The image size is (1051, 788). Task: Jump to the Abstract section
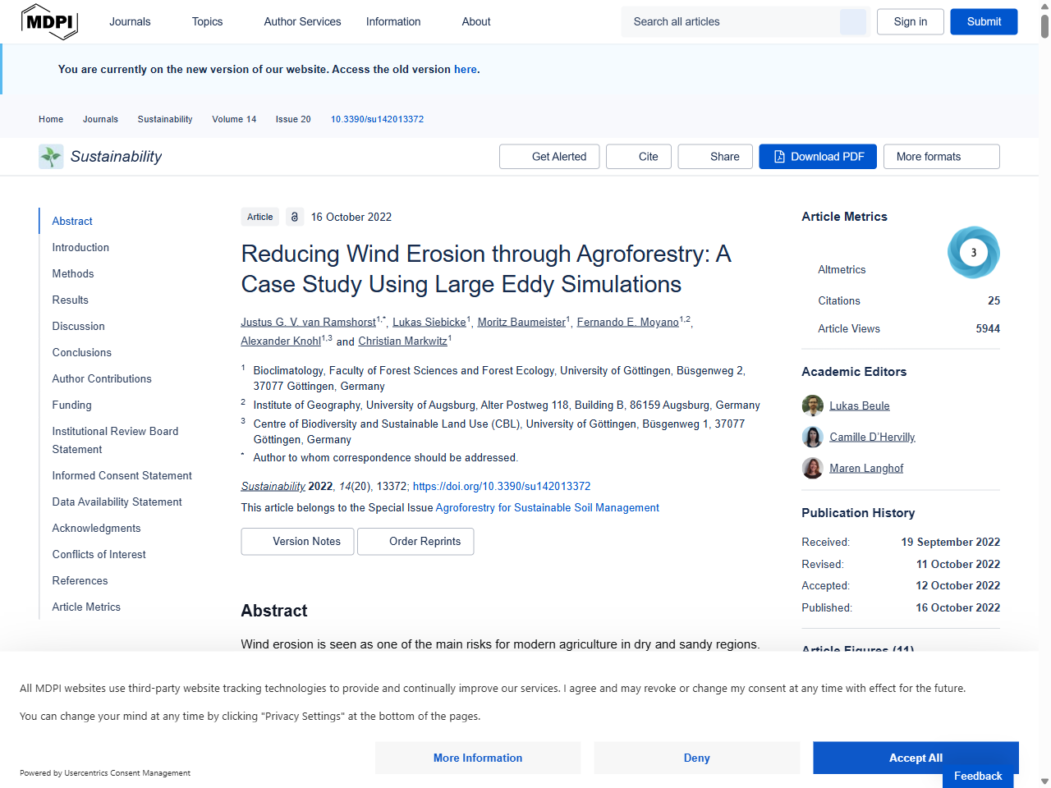coord(72,221)
